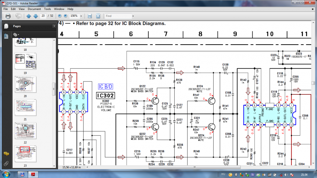Click document vertical scroll down arrow
The image size is (317, 178).
[313, 163]
